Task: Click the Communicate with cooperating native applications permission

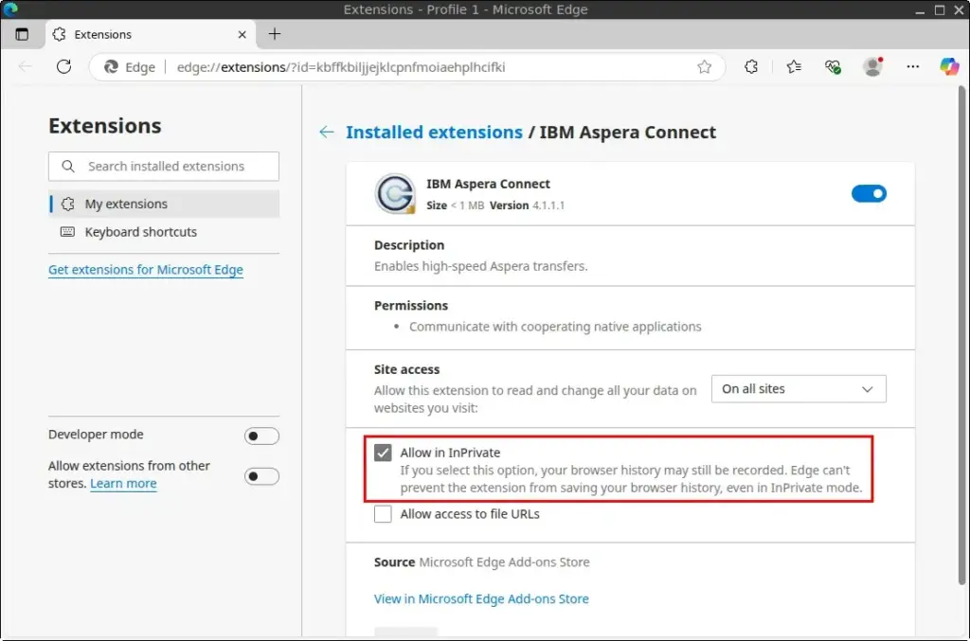Action: [x=555, y=327]
